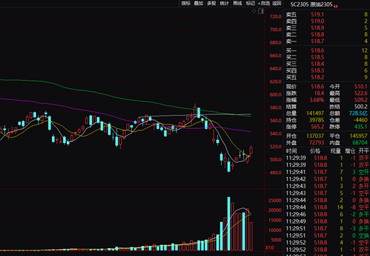Click the 持仓 open interest 39785
Image resolution: width=370 pixels, height=256 pixels.
click(x=317, y=120)
